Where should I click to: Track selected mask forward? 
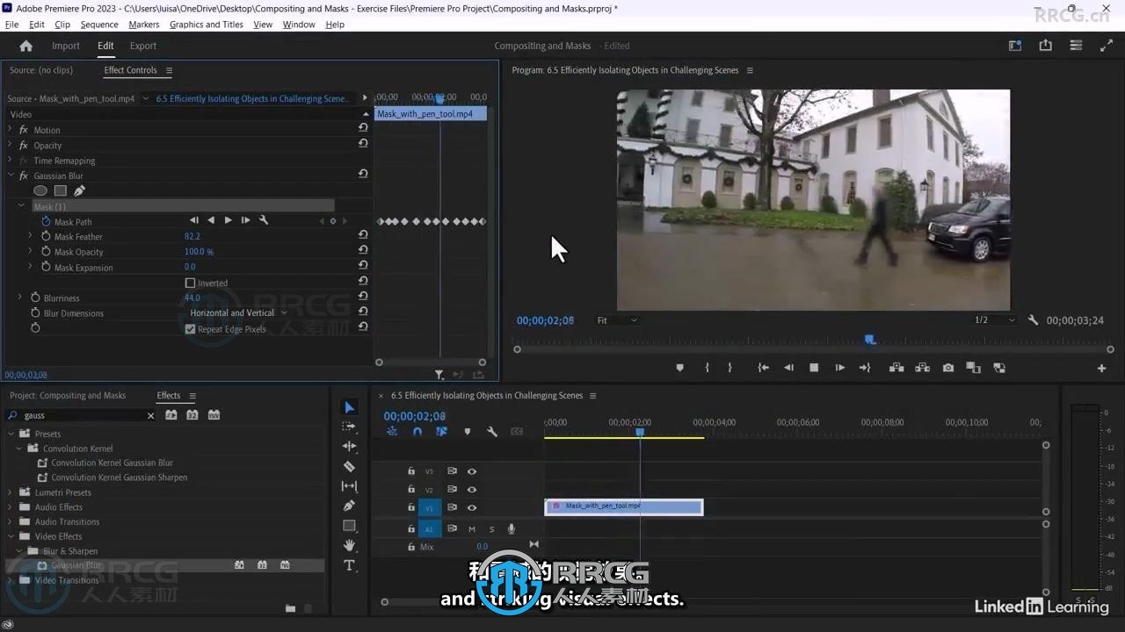(229, 220)
